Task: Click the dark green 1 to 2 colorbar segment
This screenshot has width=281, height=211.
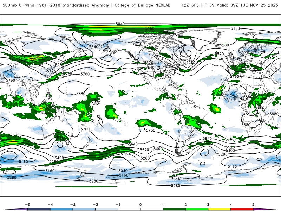Action: pyautogui.click(x=174, y=209)
